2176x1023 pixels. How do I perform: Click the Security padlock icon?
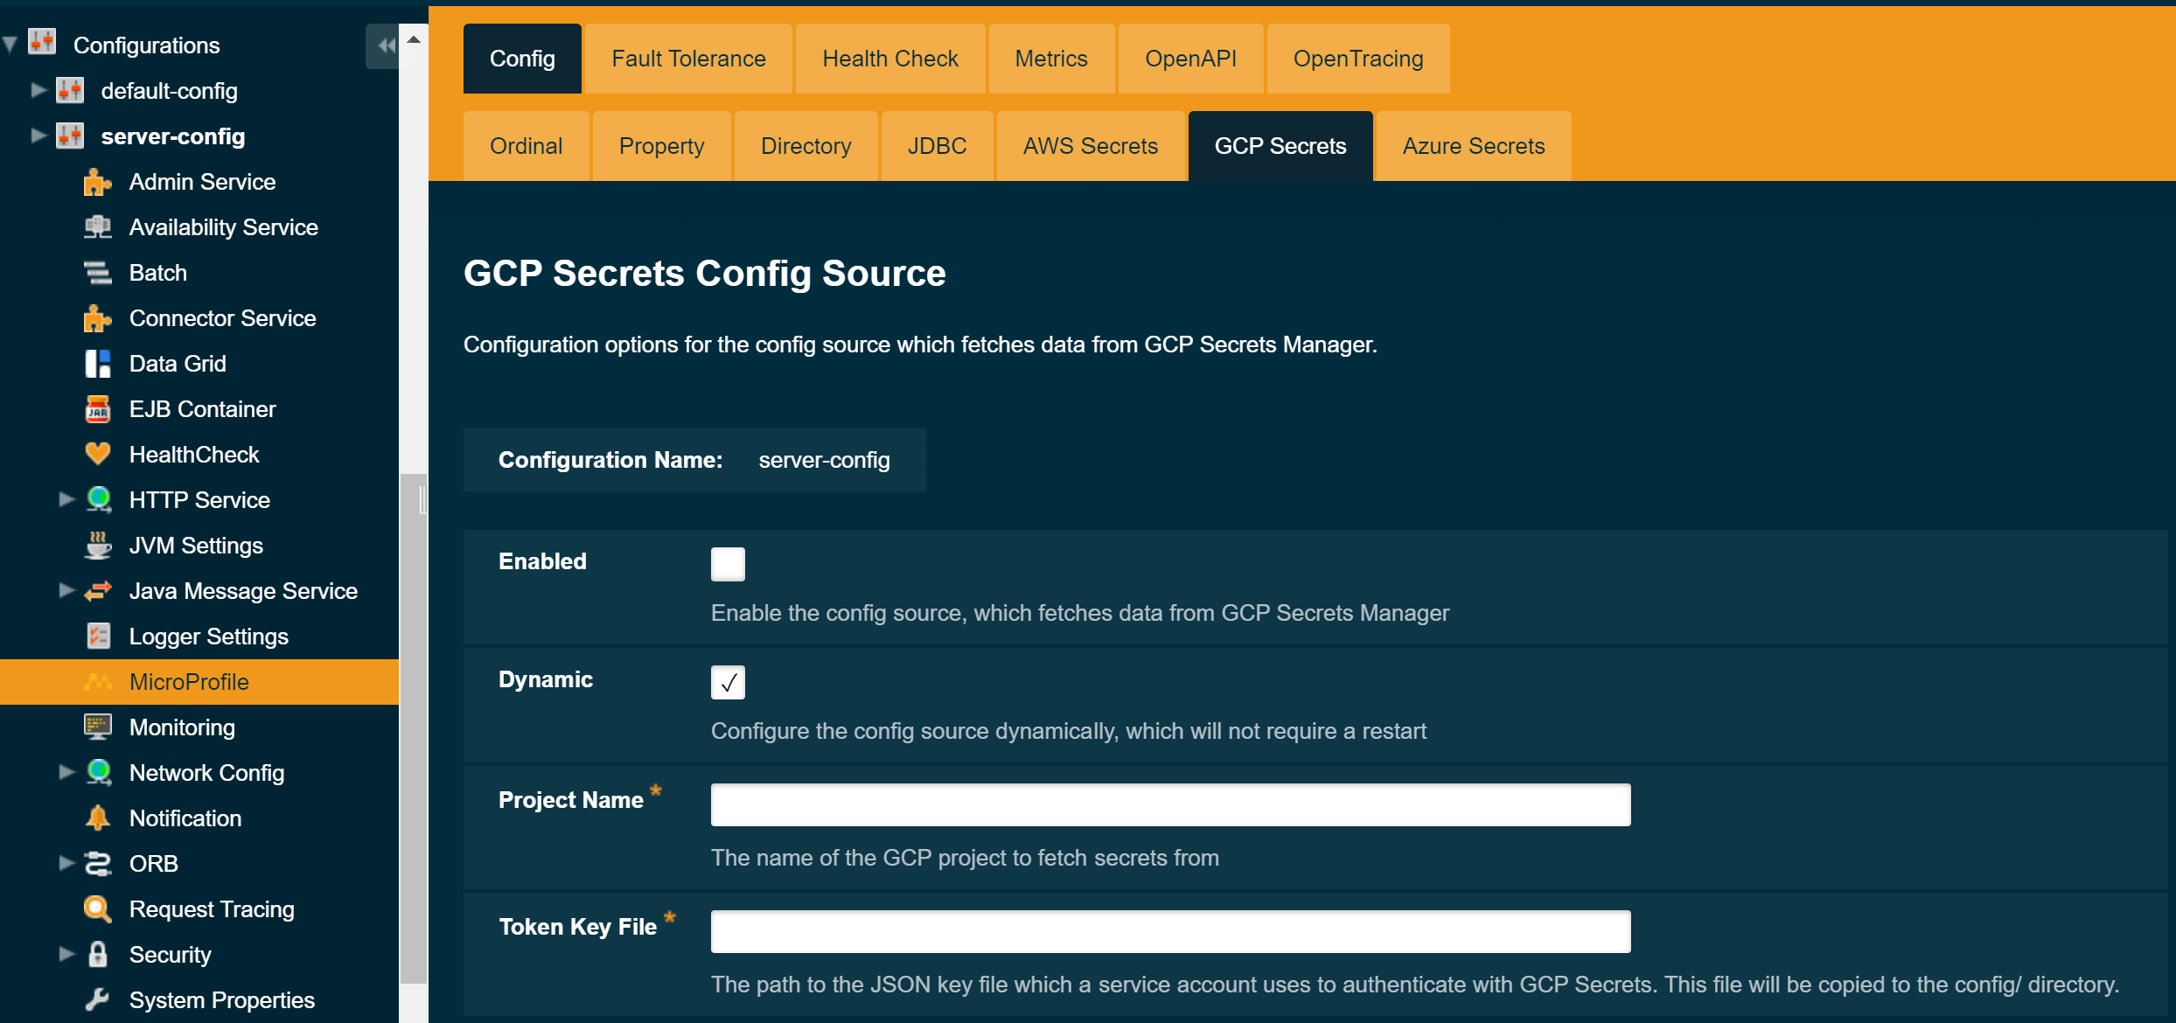click(98, 954)
